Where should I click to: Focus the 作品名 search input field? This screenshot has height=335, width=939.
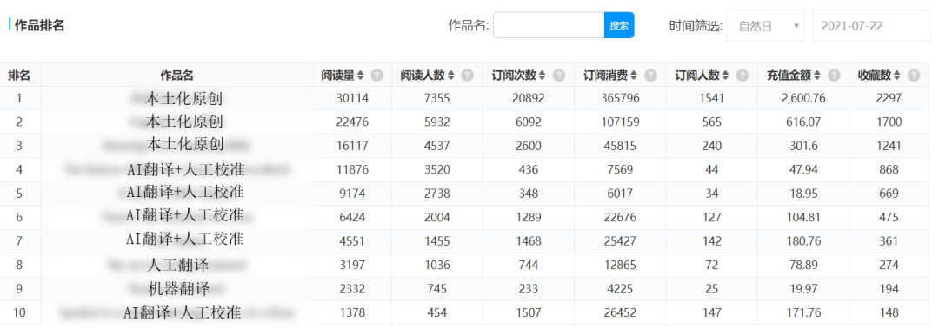tap(549, 25)
